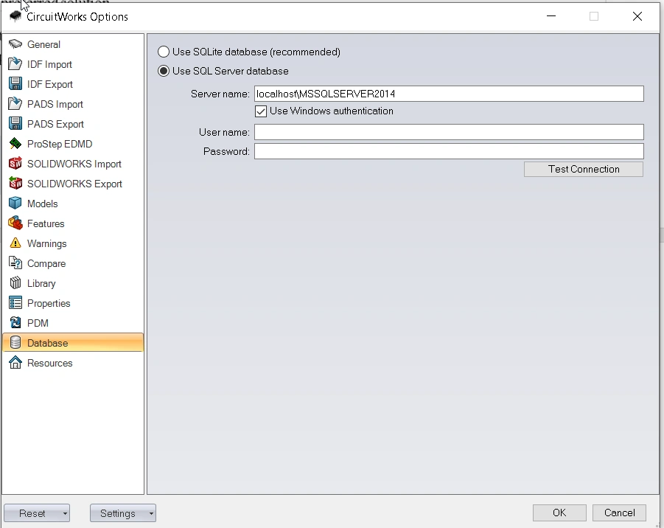Open the Reset button dropdown arrow
Viewport: 664px width, 528px height.
click(65, 513)
